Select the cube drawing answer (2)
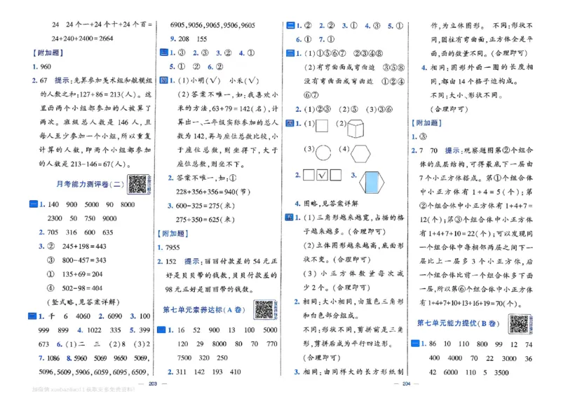Image resolution: width=561 pixels, height=396 pixels. (356, 129)
